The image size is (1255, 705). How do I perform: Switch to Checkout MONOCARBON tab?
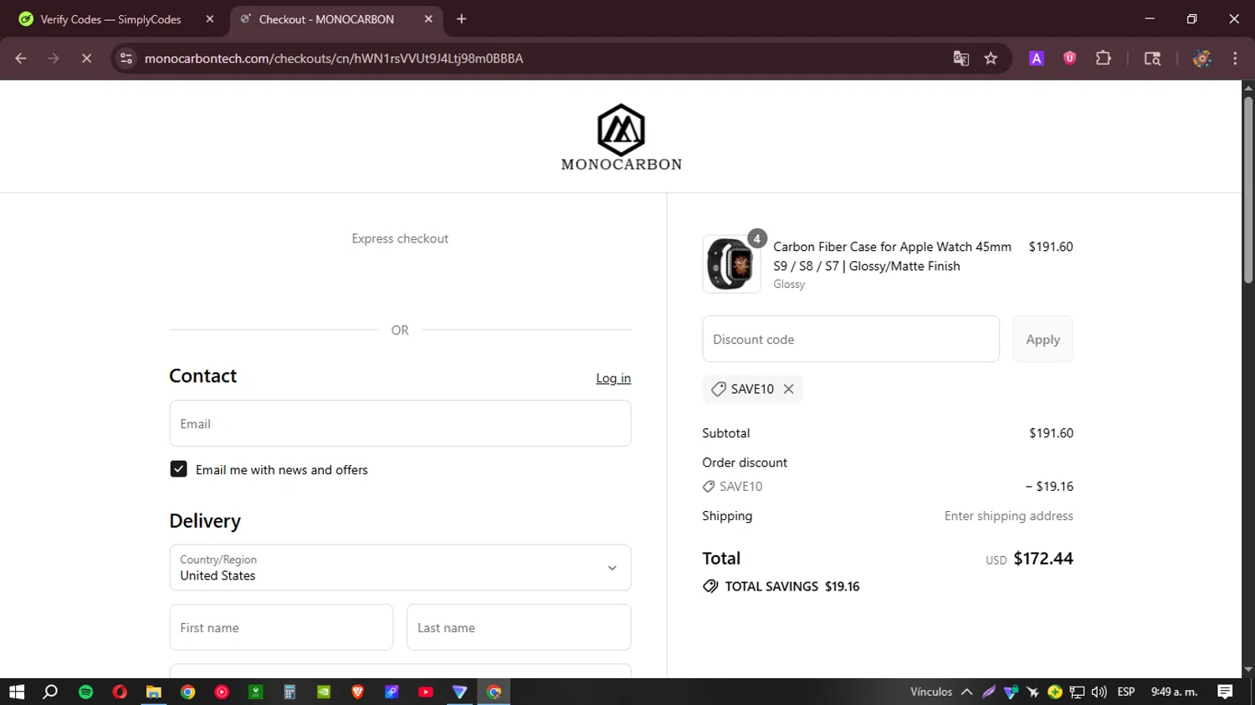click(x=326, y=19)
